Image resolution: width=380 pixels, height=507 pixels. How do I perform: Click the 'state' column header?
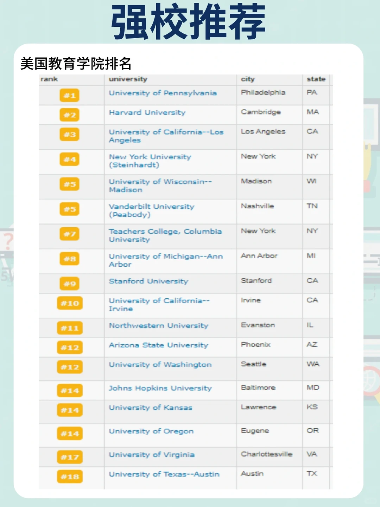point(316,79)
